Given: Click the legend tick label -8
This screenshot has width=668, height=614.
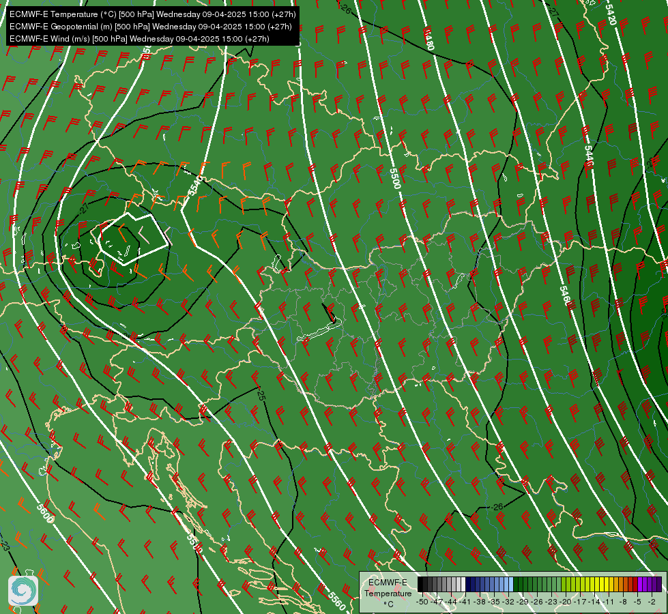Looking at the screenshot, I should pos(624,602).
